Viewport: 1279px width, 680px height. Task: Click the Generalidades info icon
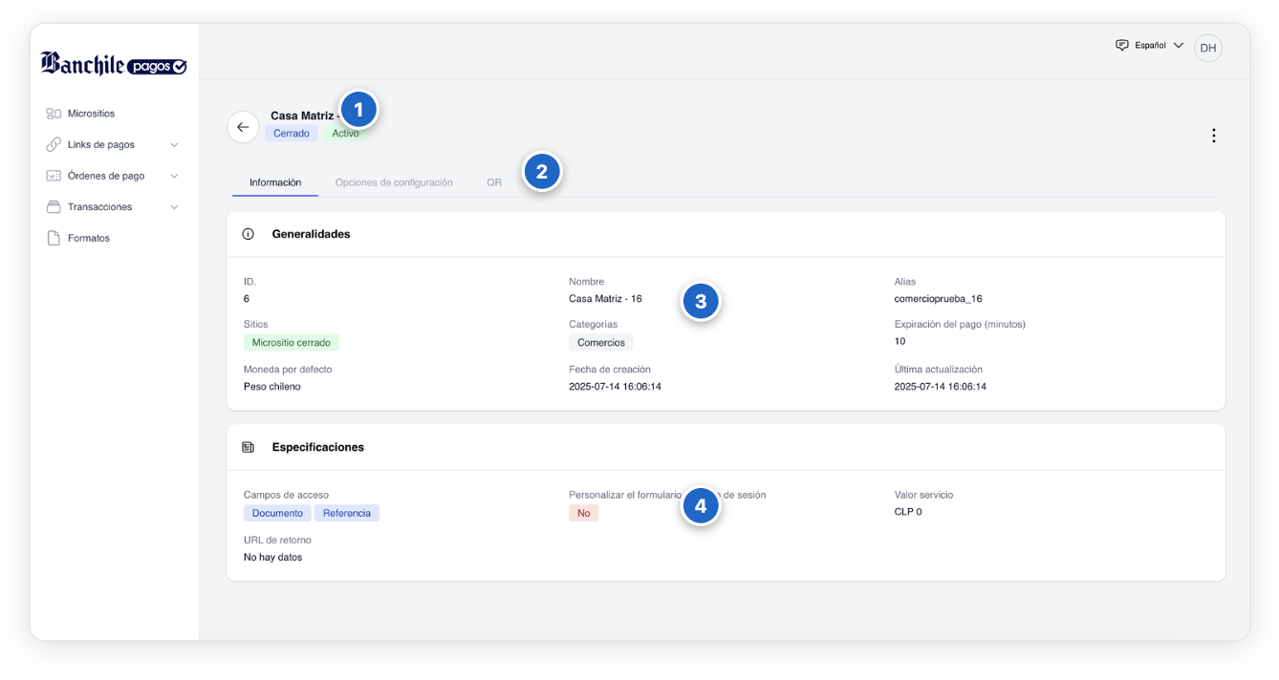coord(249,234)
